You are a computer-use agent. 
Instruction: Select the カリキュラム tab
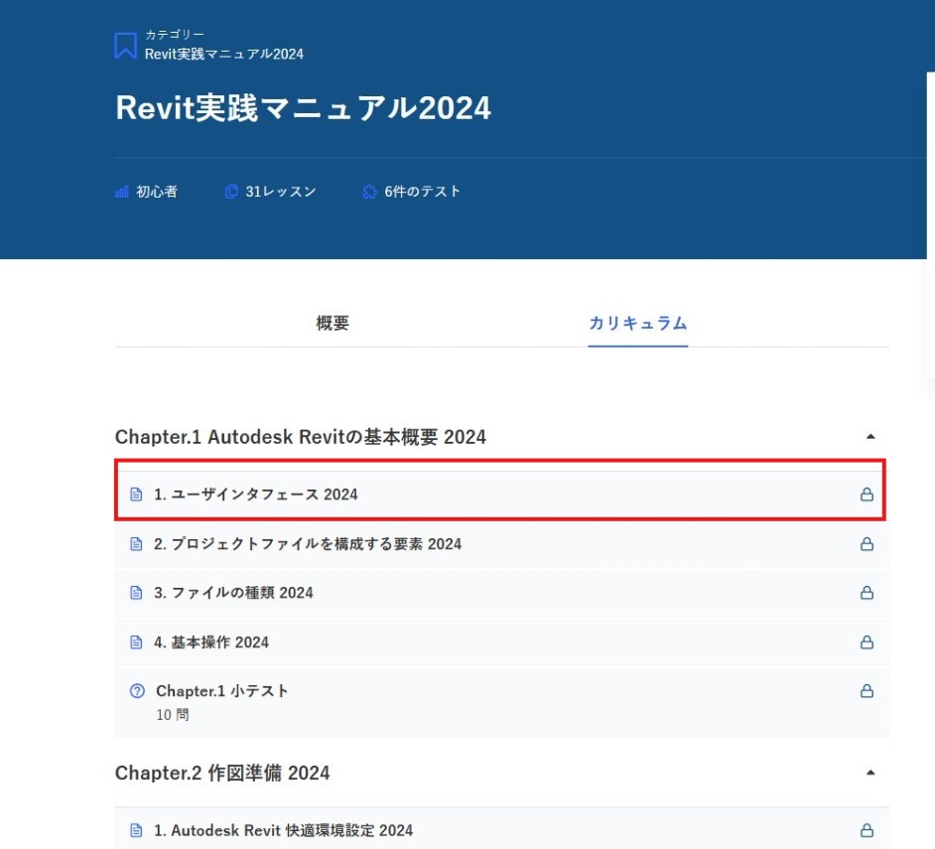pos(638,323)
